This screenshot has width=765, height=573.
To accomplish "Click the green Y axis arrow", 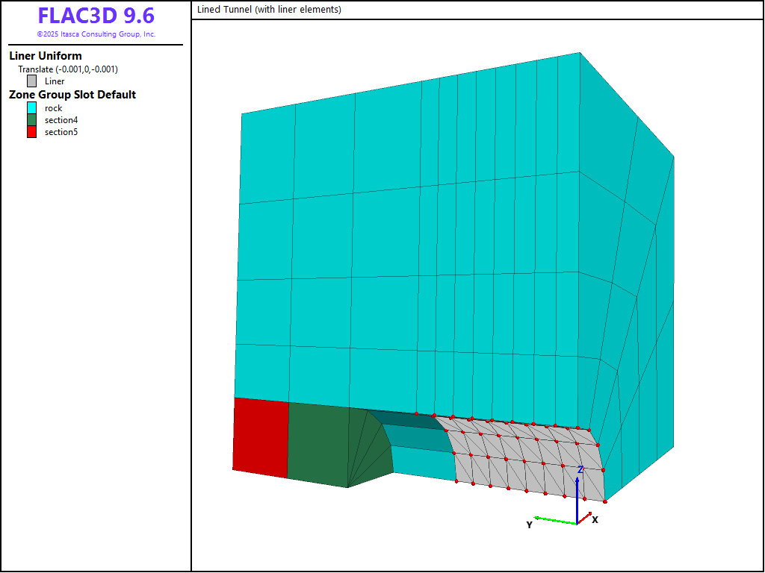I will pyautogui.click(x=554, y=520).
